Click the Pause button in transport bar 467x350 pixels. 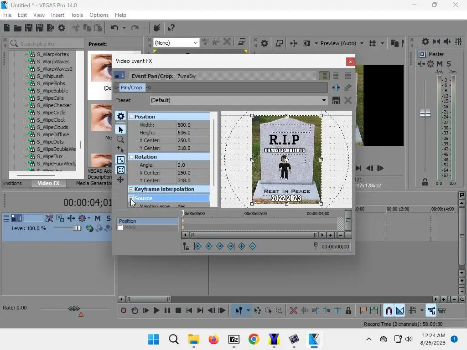click(167, 311)
